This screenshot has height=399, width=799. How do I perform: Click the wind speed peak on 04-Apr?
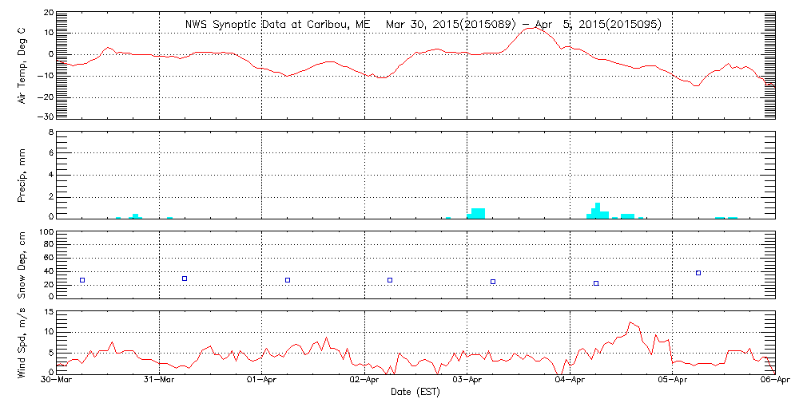click(x=630, y=322)
